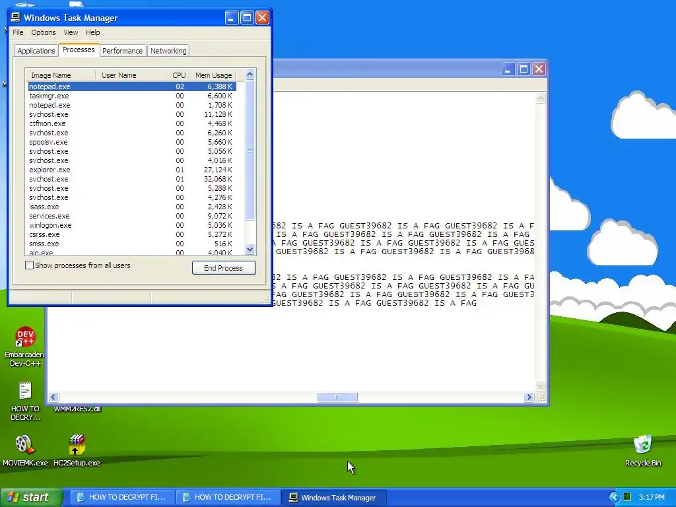Enable Show processes from all users
Viewport: 676px width, 507px height.
pyautogui.click(x=29, y=265)
